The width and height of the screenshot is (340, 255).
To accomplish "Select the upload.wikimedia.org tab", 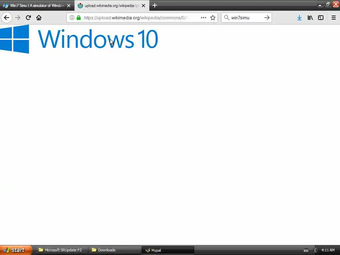I will [x=112, y=6].
